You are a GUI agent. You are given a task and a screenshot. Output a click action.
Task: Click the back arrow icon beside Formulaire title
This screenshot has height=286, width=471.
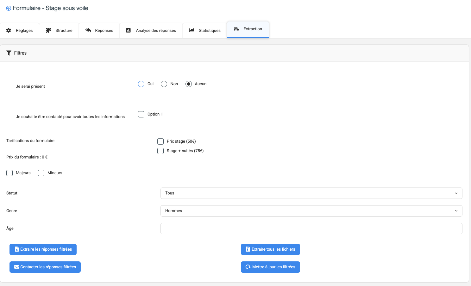[x=9, y=8]
